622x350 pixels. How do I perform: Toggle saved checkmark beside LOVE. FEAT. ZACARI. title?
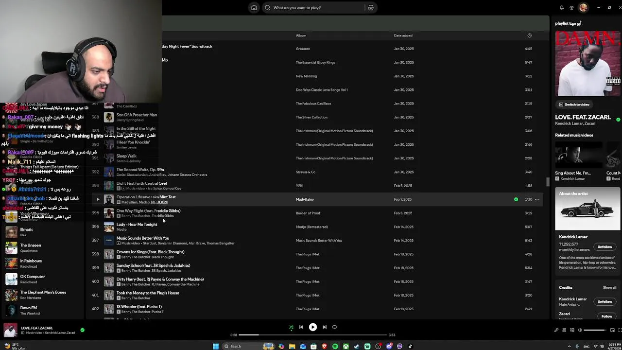(618, 120)
